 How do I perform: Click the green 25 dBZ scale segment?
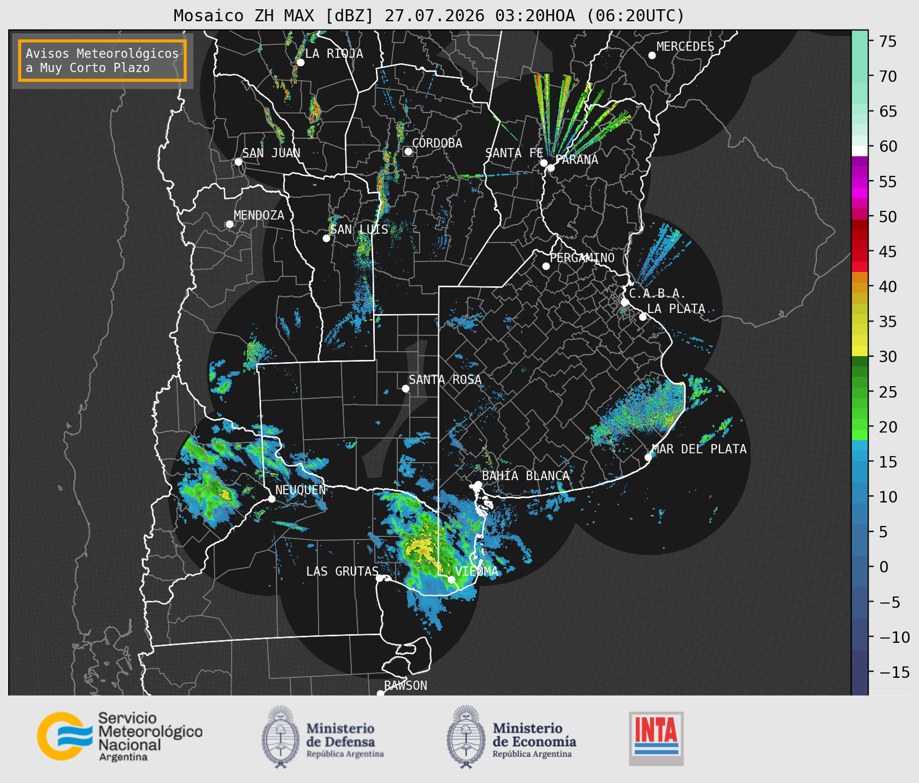click(859, 392)
